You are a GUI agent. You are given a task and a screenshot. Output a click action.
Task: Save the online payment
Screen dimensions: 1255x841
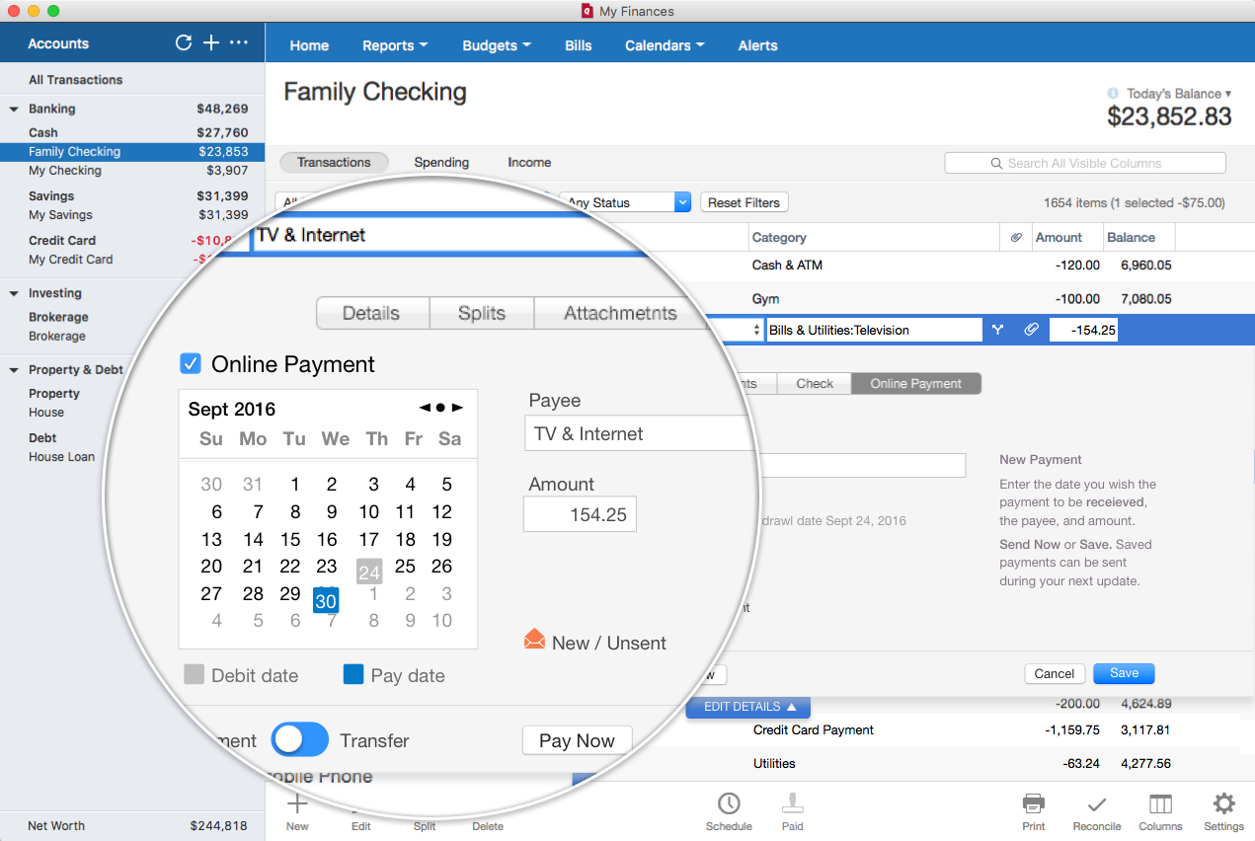click(1123, 673)
